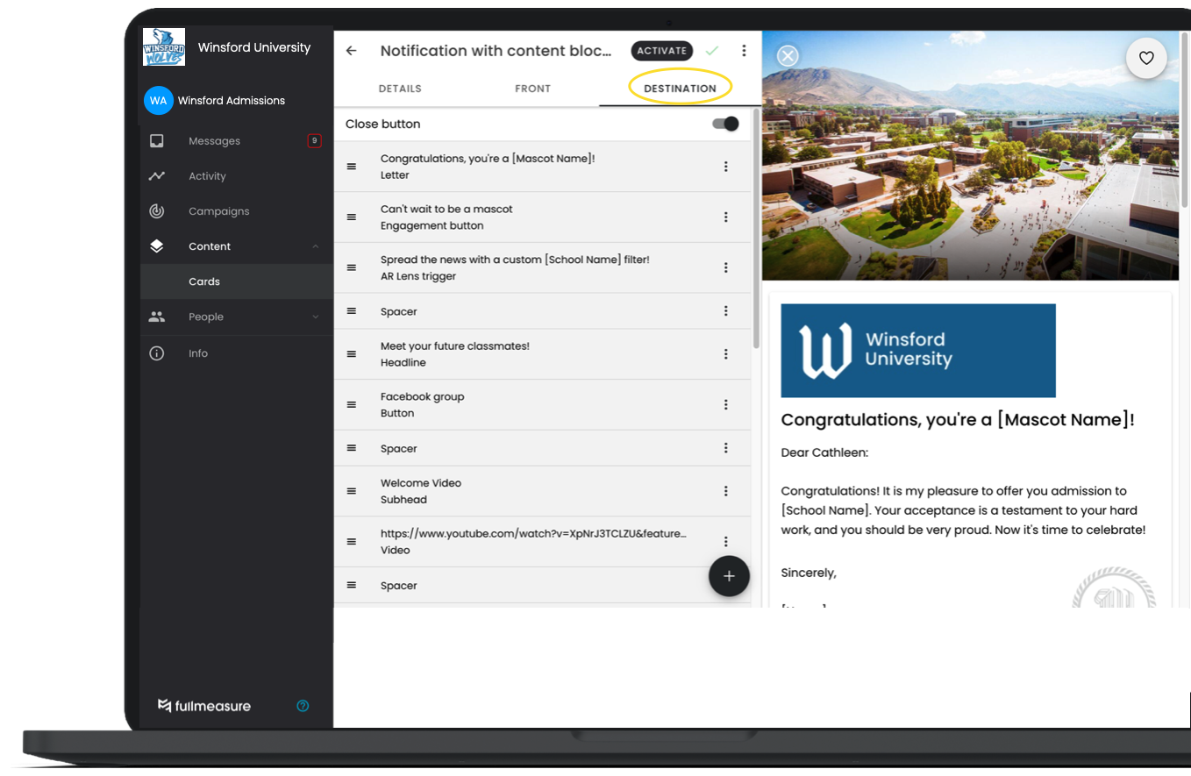Click the content list vertical scrollbar
Image resolution: width=1191 pixels, height=776 pixels.
(756, 228)
